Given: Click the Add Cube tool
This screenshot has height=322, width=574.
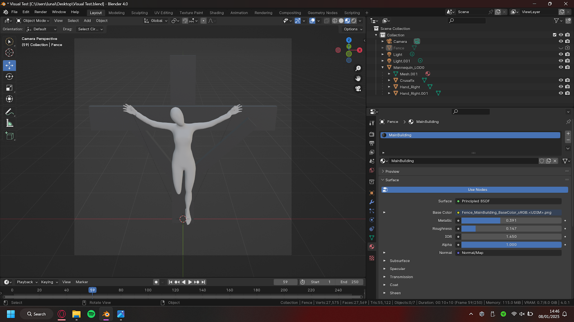Looking at the screenshot, I should (x=10, y=136).
